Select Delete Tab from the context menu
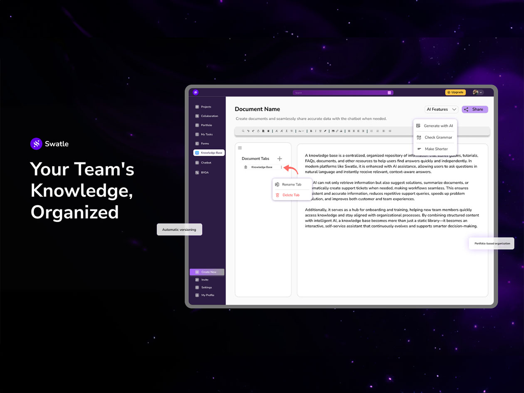The height and width of the screenshot is (393, 524). 290,195
